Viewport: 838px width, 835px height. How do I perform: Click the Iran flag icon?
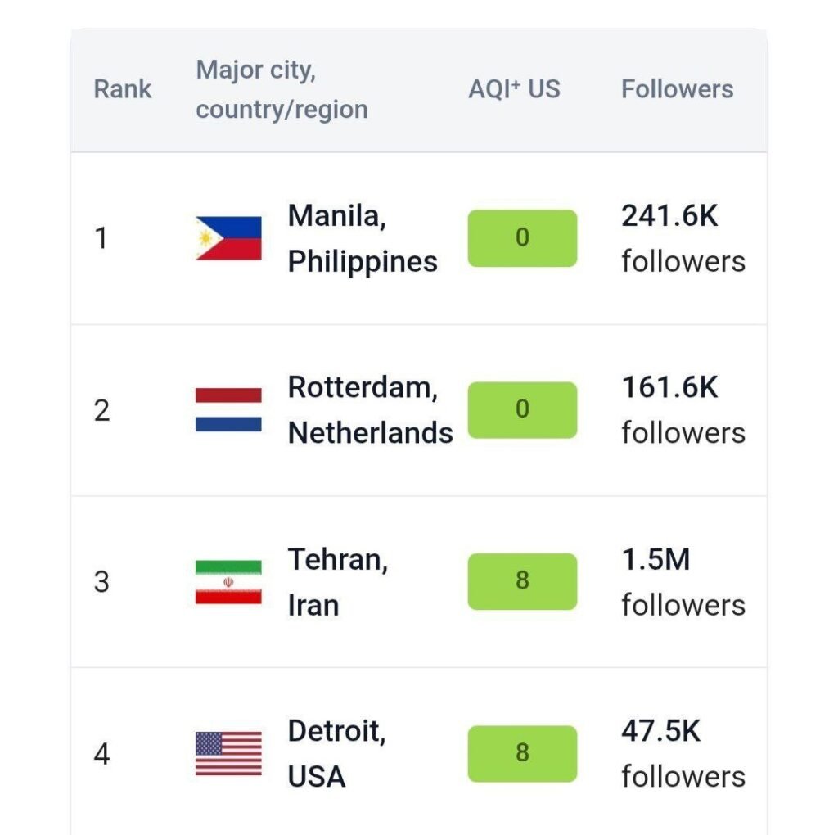[x=228, y=582]
